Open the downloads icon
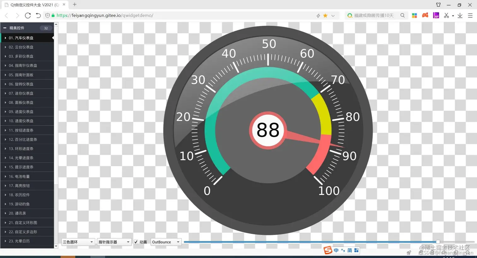 pyautogui.click(x=460, y=15)
